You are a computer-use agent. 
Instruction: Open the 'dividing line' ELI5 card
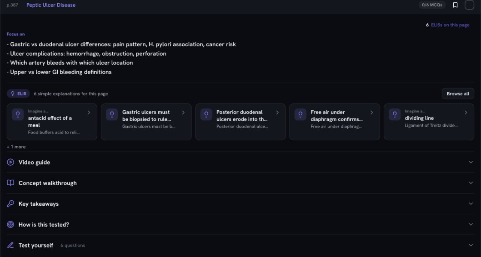tap(429, 122)
